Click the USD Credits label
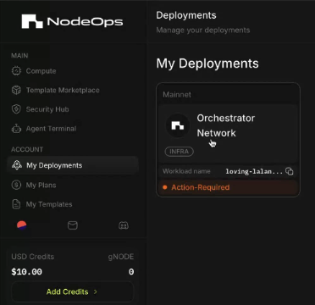The image size is (315, 305). [x=33, y=257]
